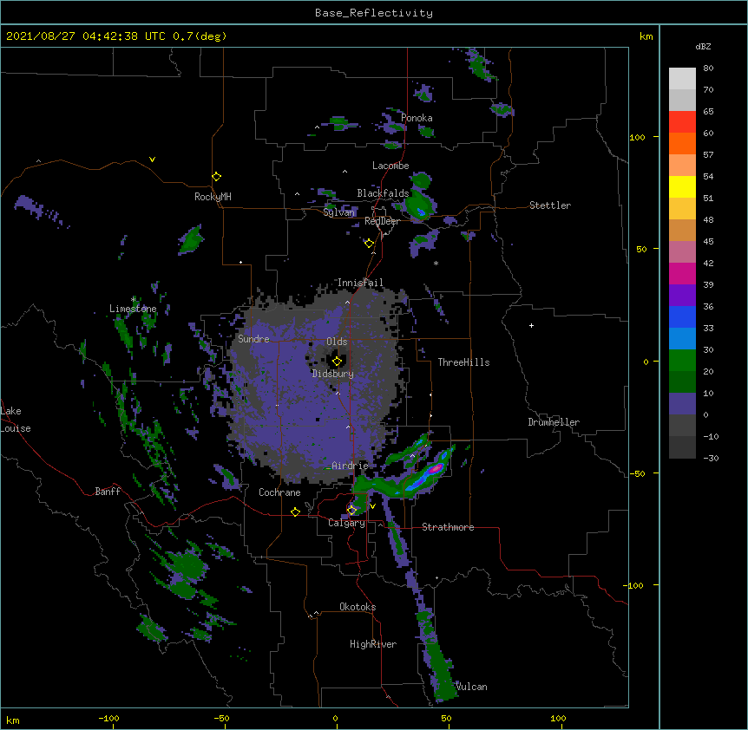Click the Sylvan label
Viewport: 748px width, 730px height.
pos(338,212)
